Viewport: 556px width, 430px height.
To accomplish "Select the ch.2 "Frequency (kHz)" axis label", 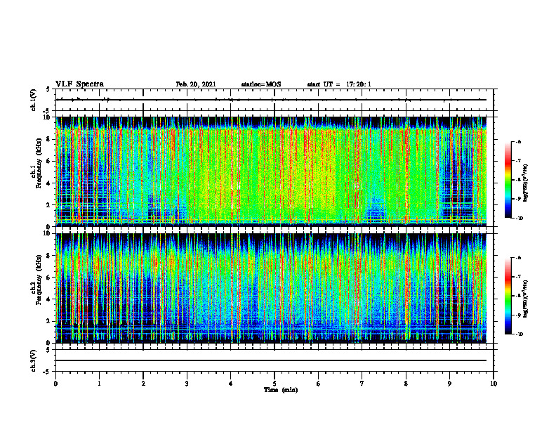I will (38, 280).
